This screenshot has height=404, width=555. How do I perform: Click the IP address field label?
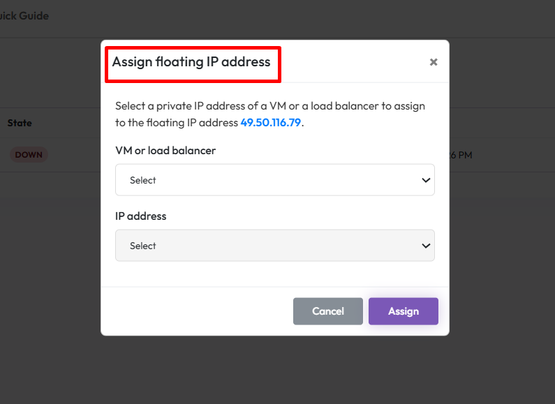[141, 216]
